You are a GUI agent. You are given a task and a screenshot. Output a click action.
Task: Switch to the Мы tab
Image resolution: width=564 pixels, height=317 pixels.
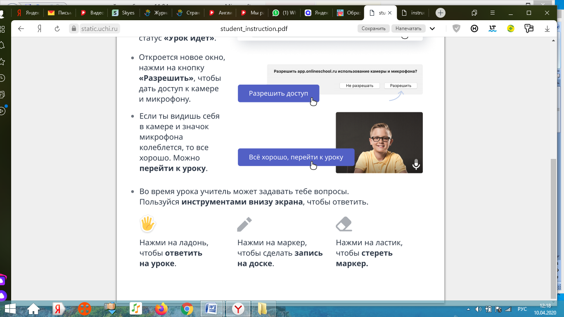(253, 13)
